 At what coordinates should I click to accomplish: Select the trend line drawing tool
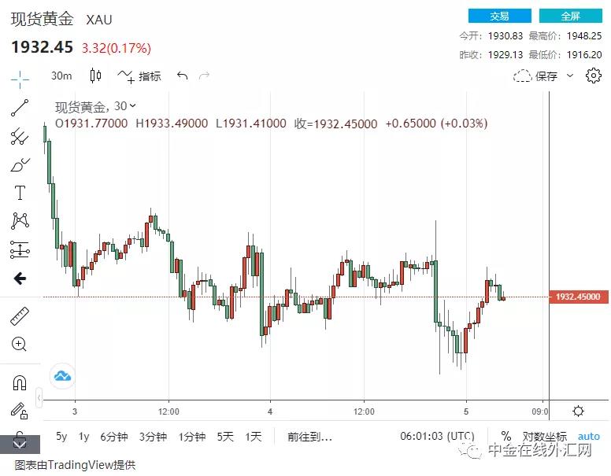point(20,108)
